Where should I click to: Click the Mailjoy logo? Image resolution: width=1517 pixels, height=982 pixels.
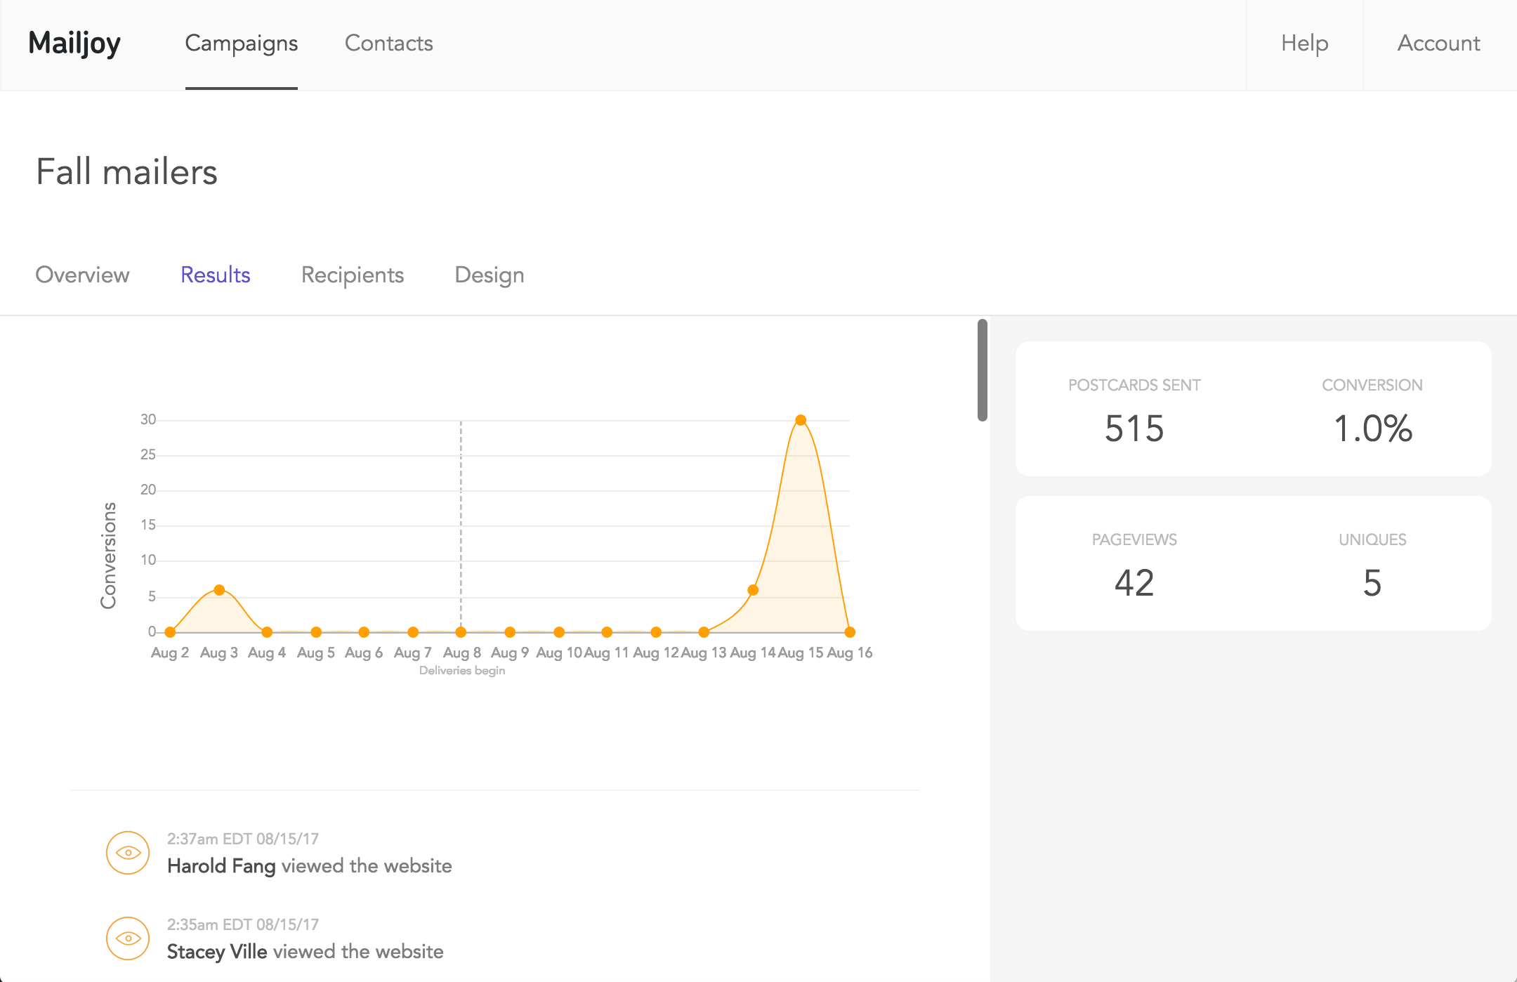pyautogui.click(x=74, y=44)
